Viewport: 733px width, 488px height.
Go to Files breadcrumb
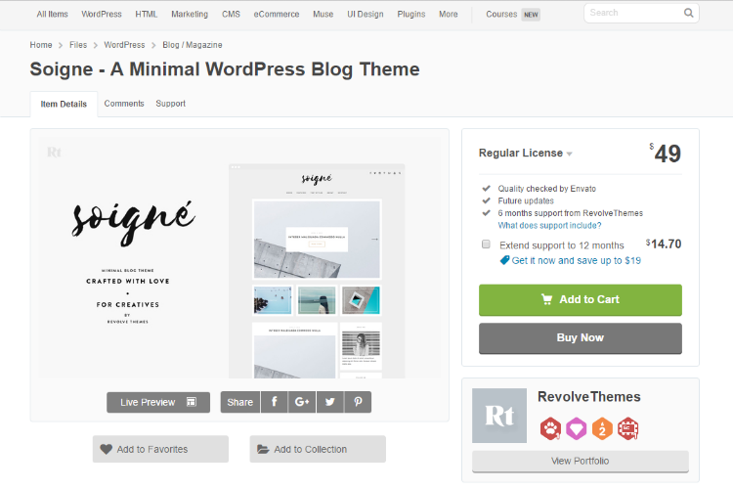pyautogui.click(x=78, y=45)
